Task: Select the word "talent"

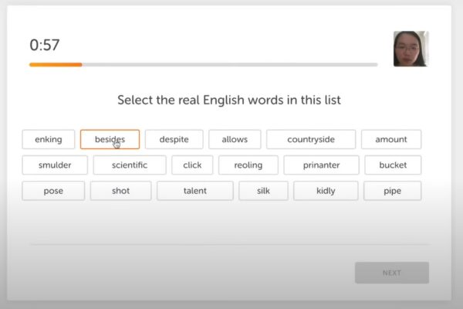Action: (x=195, y=191)
